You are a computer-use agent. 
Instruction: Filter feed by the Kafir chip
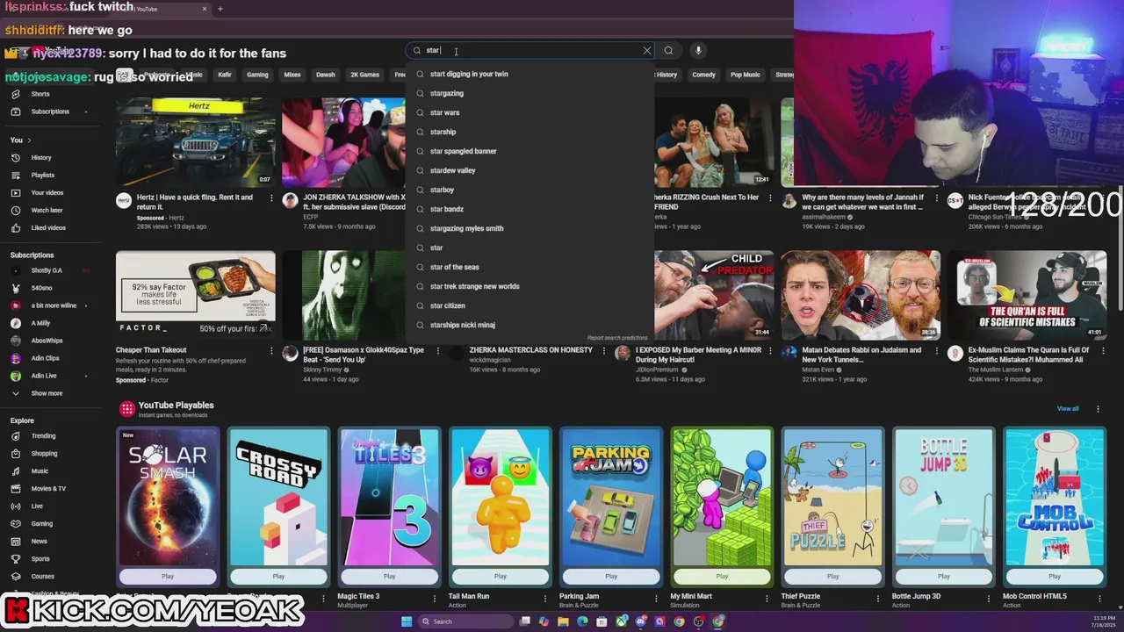225,75
